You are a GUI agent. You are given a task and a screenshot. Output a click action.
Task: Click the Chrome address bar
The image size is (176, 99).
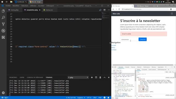click(145, 9)
